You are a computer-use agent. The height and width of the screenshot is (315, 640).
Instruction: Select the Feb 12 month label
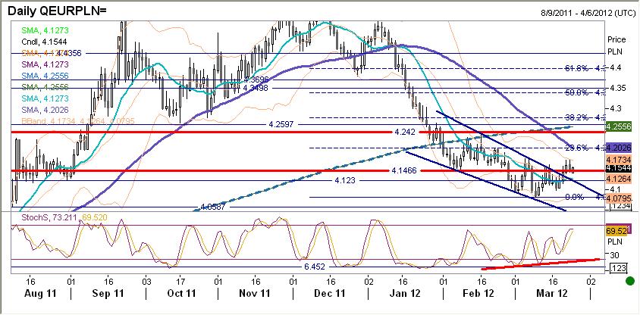pyautogui.click(x=479, y=292)
